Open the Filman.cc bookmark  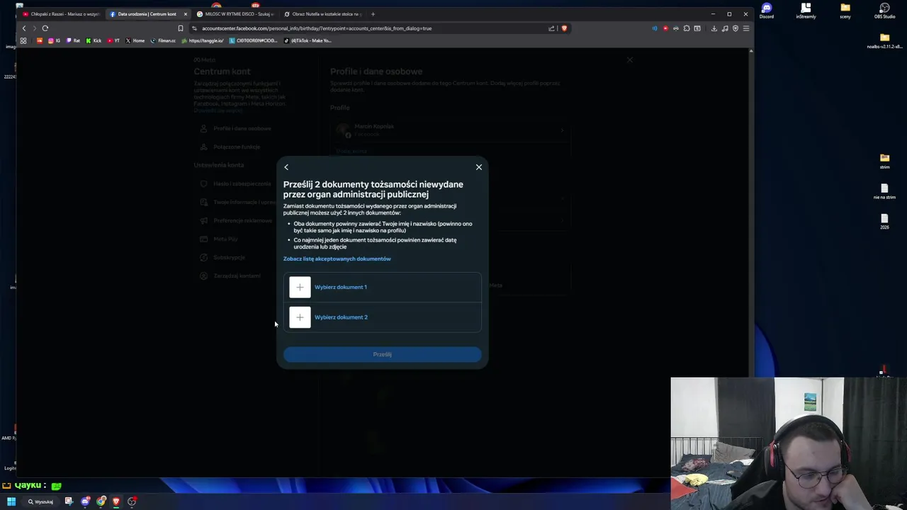pyautogui.click(x=163, y=40)
